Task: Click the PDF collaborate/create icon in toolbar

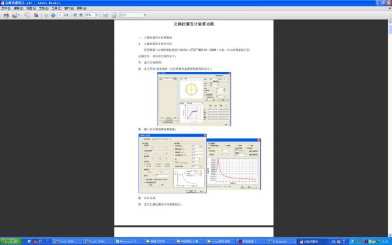Action: tap(15, 15)
